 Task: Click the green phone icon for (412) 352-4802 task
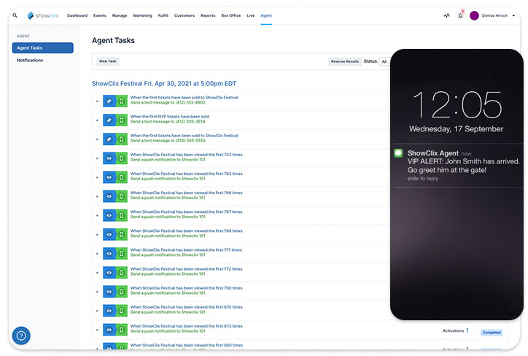[x=122, y=101]
